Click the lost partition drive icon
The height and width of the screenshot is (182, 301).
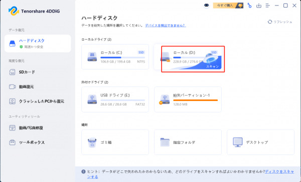click(165, 99)
